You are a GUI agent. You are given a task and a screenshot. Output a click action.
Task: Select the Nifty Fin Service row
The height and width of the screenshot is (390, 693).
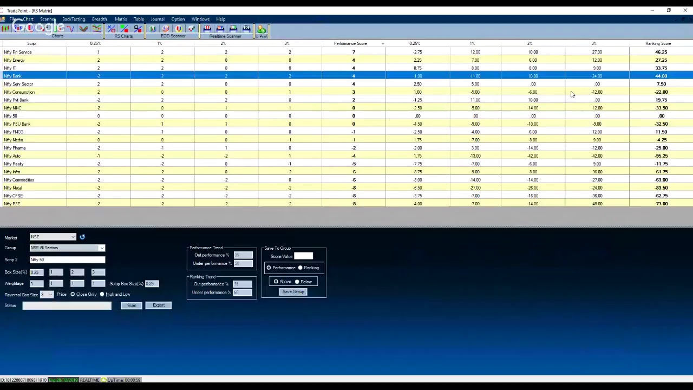[x=346, y=52]
